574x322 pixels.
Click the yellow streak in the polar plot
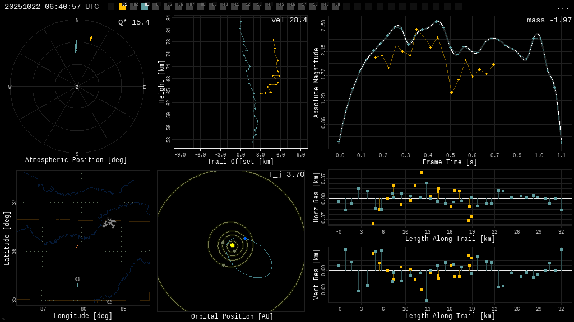pos(91,39)
